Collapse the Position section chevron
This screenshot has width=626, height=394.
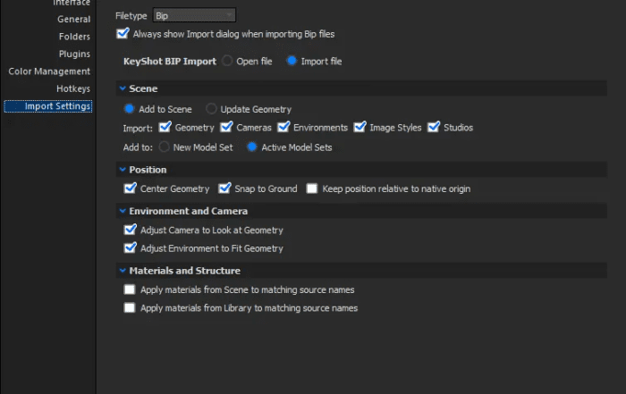tap(123, 170)
